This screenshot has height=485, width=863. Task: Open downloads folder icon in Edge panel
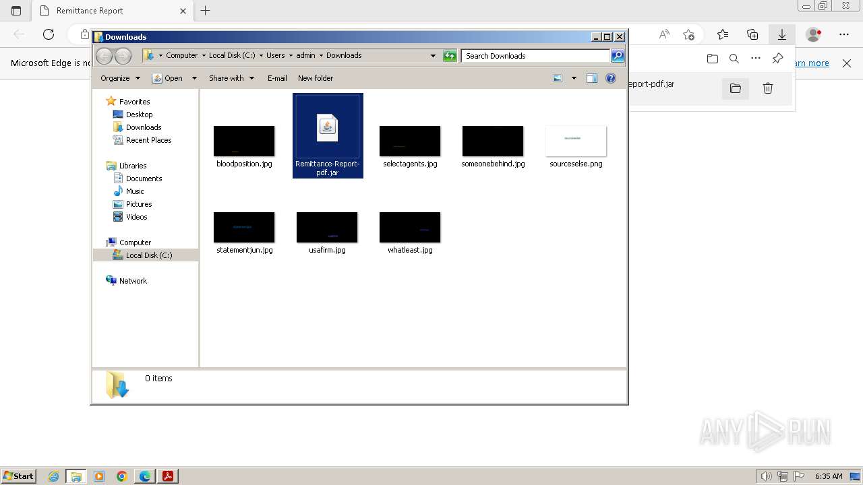point(713,59)
